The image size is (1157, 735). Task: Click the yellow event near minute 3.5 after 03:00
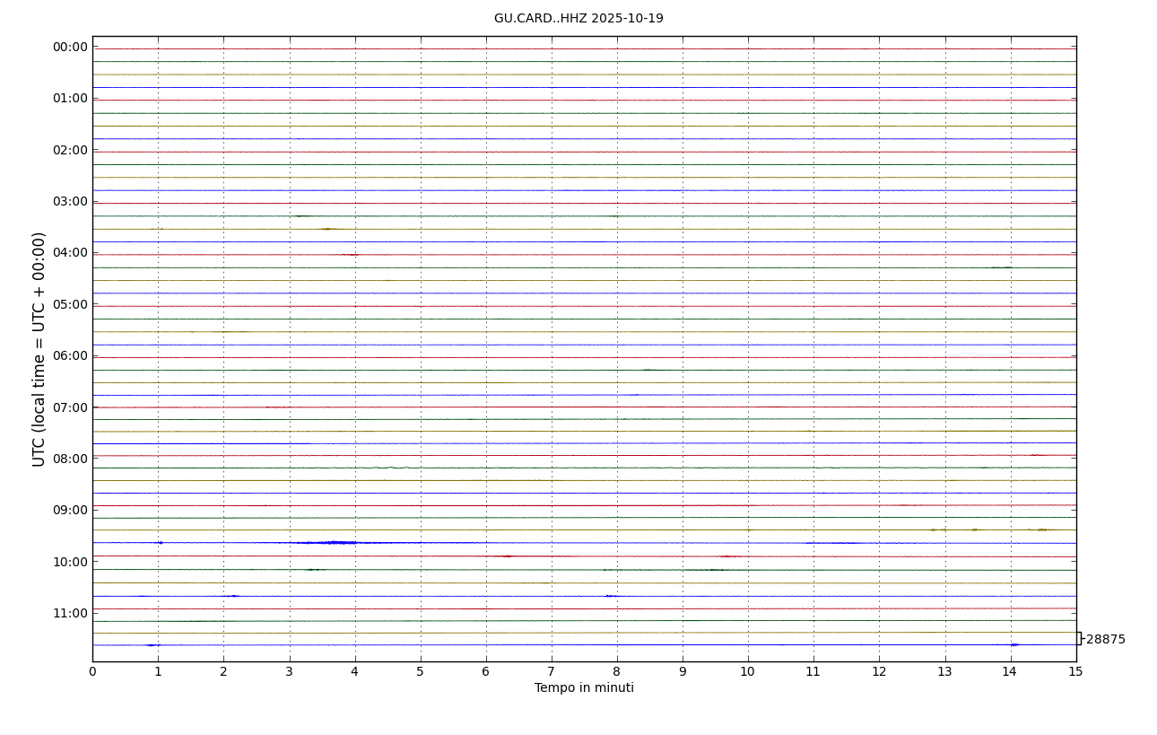[327, 229]
